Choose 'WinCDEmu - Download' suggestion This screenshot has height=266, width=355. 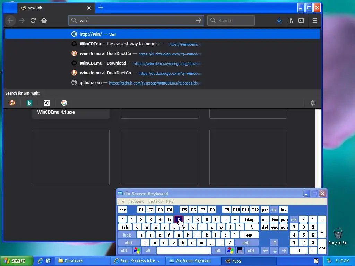pyautogui.click(x=162, y=63)
